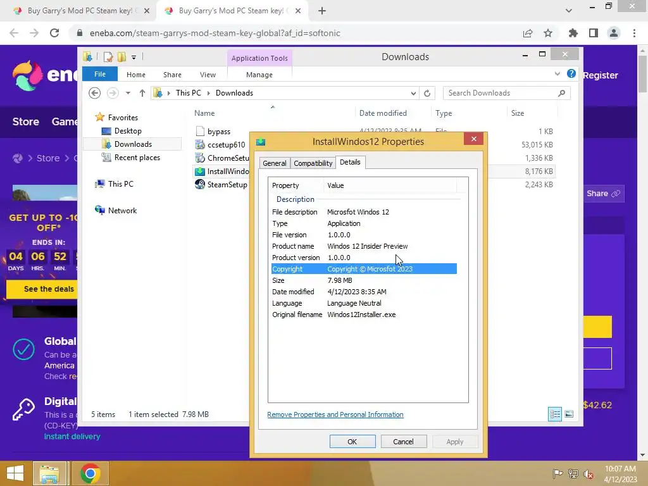The image size is (648, 486).
Task: Sort files by Name column
Action: 204,113
